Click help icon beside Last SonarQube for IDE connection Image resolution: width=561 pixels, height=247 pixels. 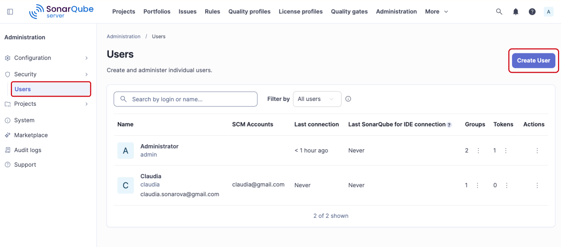pyautogui.click(x=449, y=125)
